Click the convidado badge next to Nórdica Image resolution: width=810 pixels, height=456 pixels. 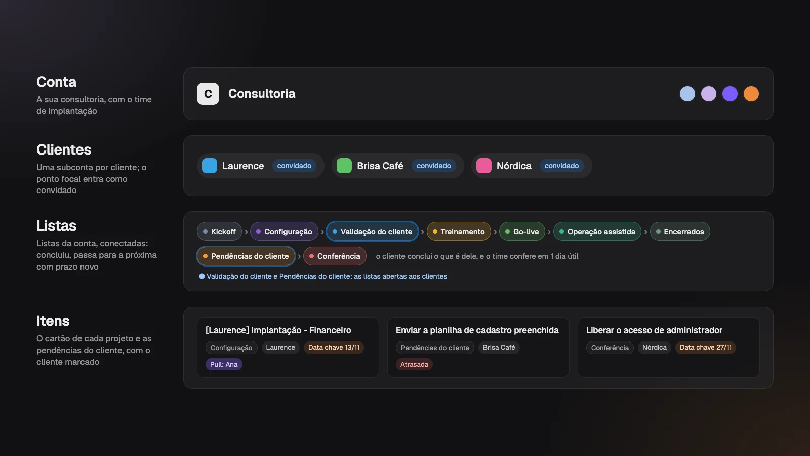561,166
